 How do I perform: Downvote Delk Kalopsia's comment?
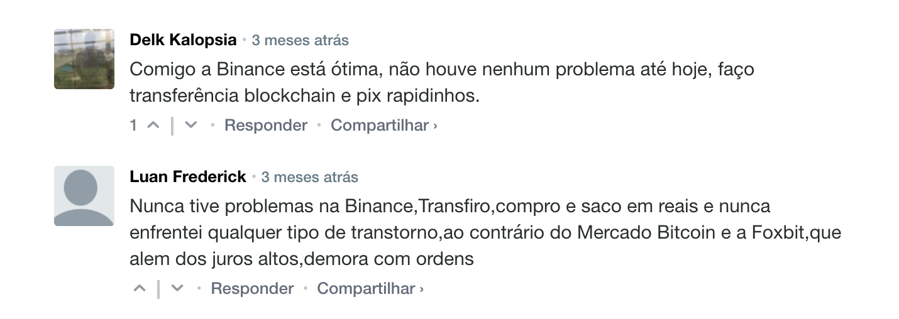[191, 125]
